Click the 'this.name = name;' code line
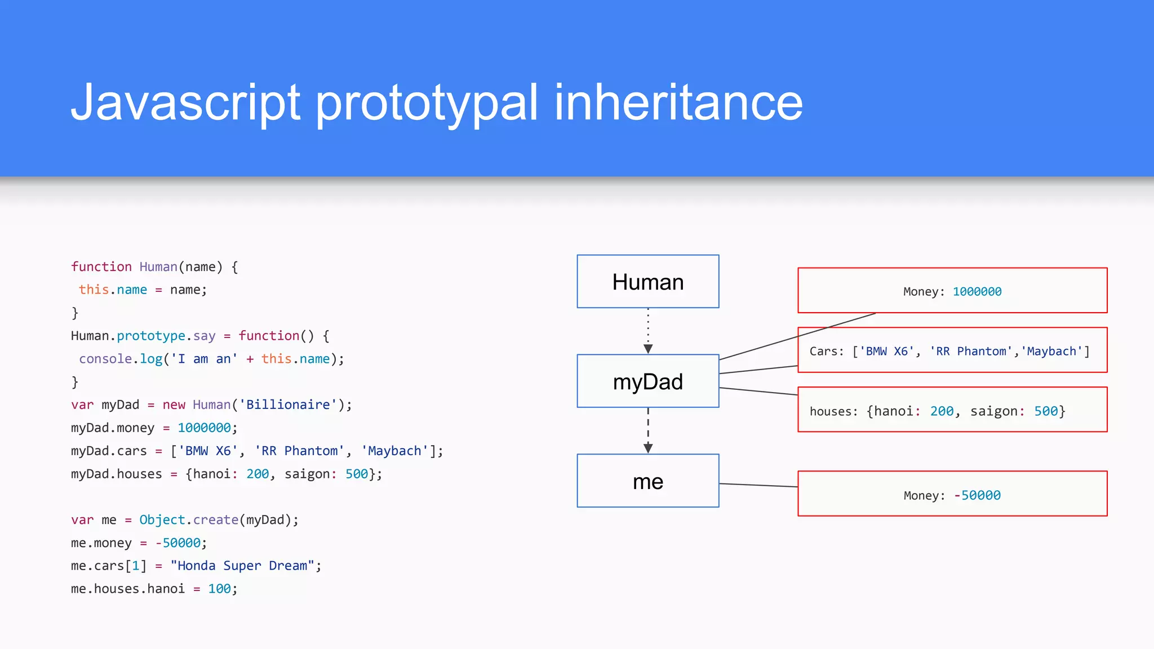The image size is (1154, 649). (143, 290)
